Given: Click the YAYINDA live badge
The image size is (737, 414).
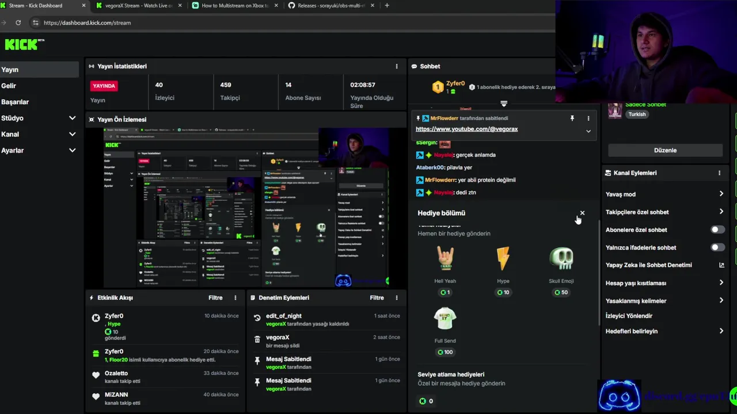Looking at the screenshot, I should click(104, 86).
